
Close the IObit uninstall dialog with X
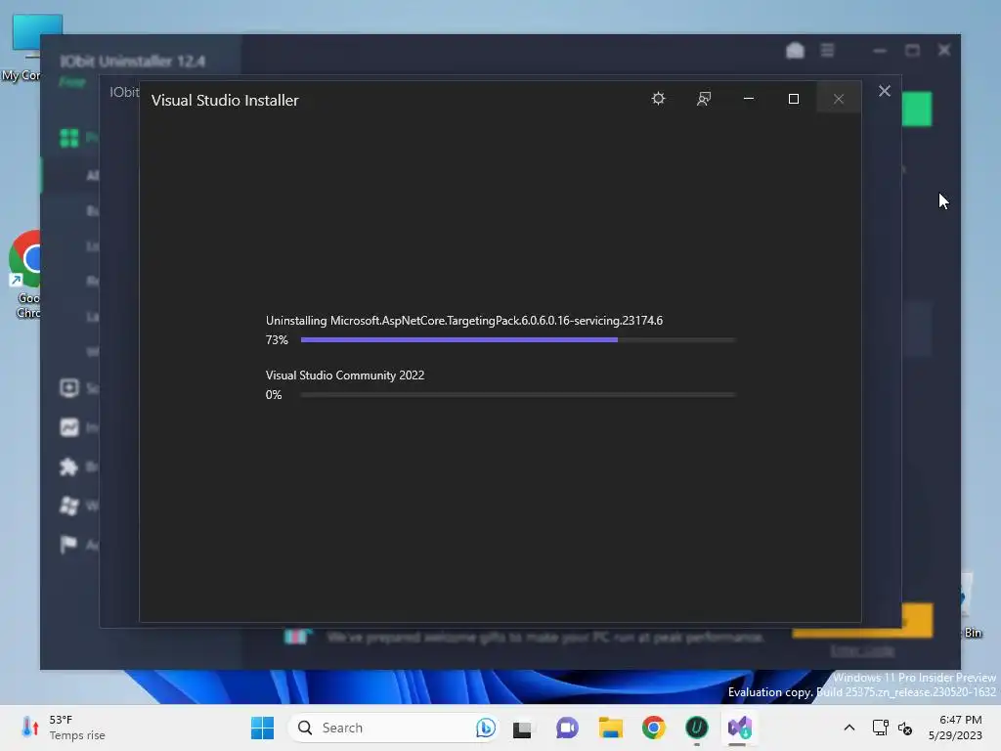tap(884, 91)
